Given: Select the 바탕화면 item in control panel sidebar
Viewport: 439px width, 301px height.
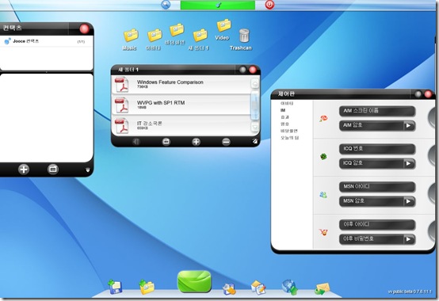Looking at the screenshot, I should pyautogui.click(x=289, y=131).
